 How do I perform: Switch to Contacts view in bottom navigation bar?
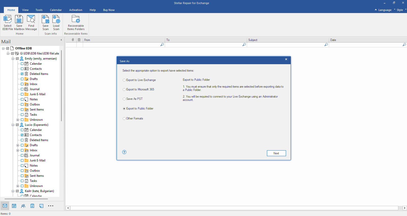pyautogui.click(x=23, y=206)
